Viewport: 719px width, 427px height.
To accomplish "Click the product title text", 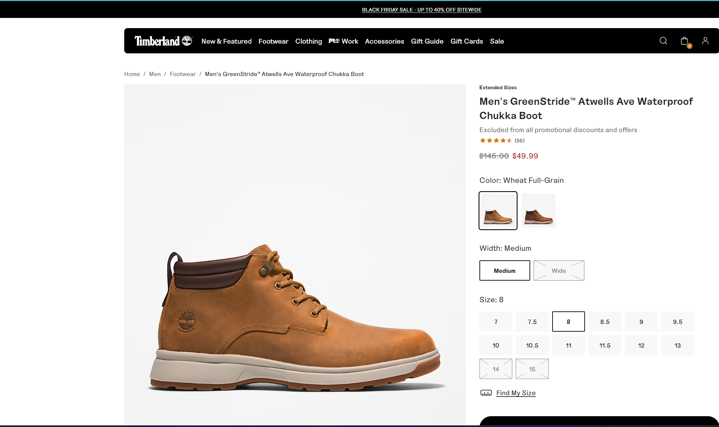I will 586,108.
